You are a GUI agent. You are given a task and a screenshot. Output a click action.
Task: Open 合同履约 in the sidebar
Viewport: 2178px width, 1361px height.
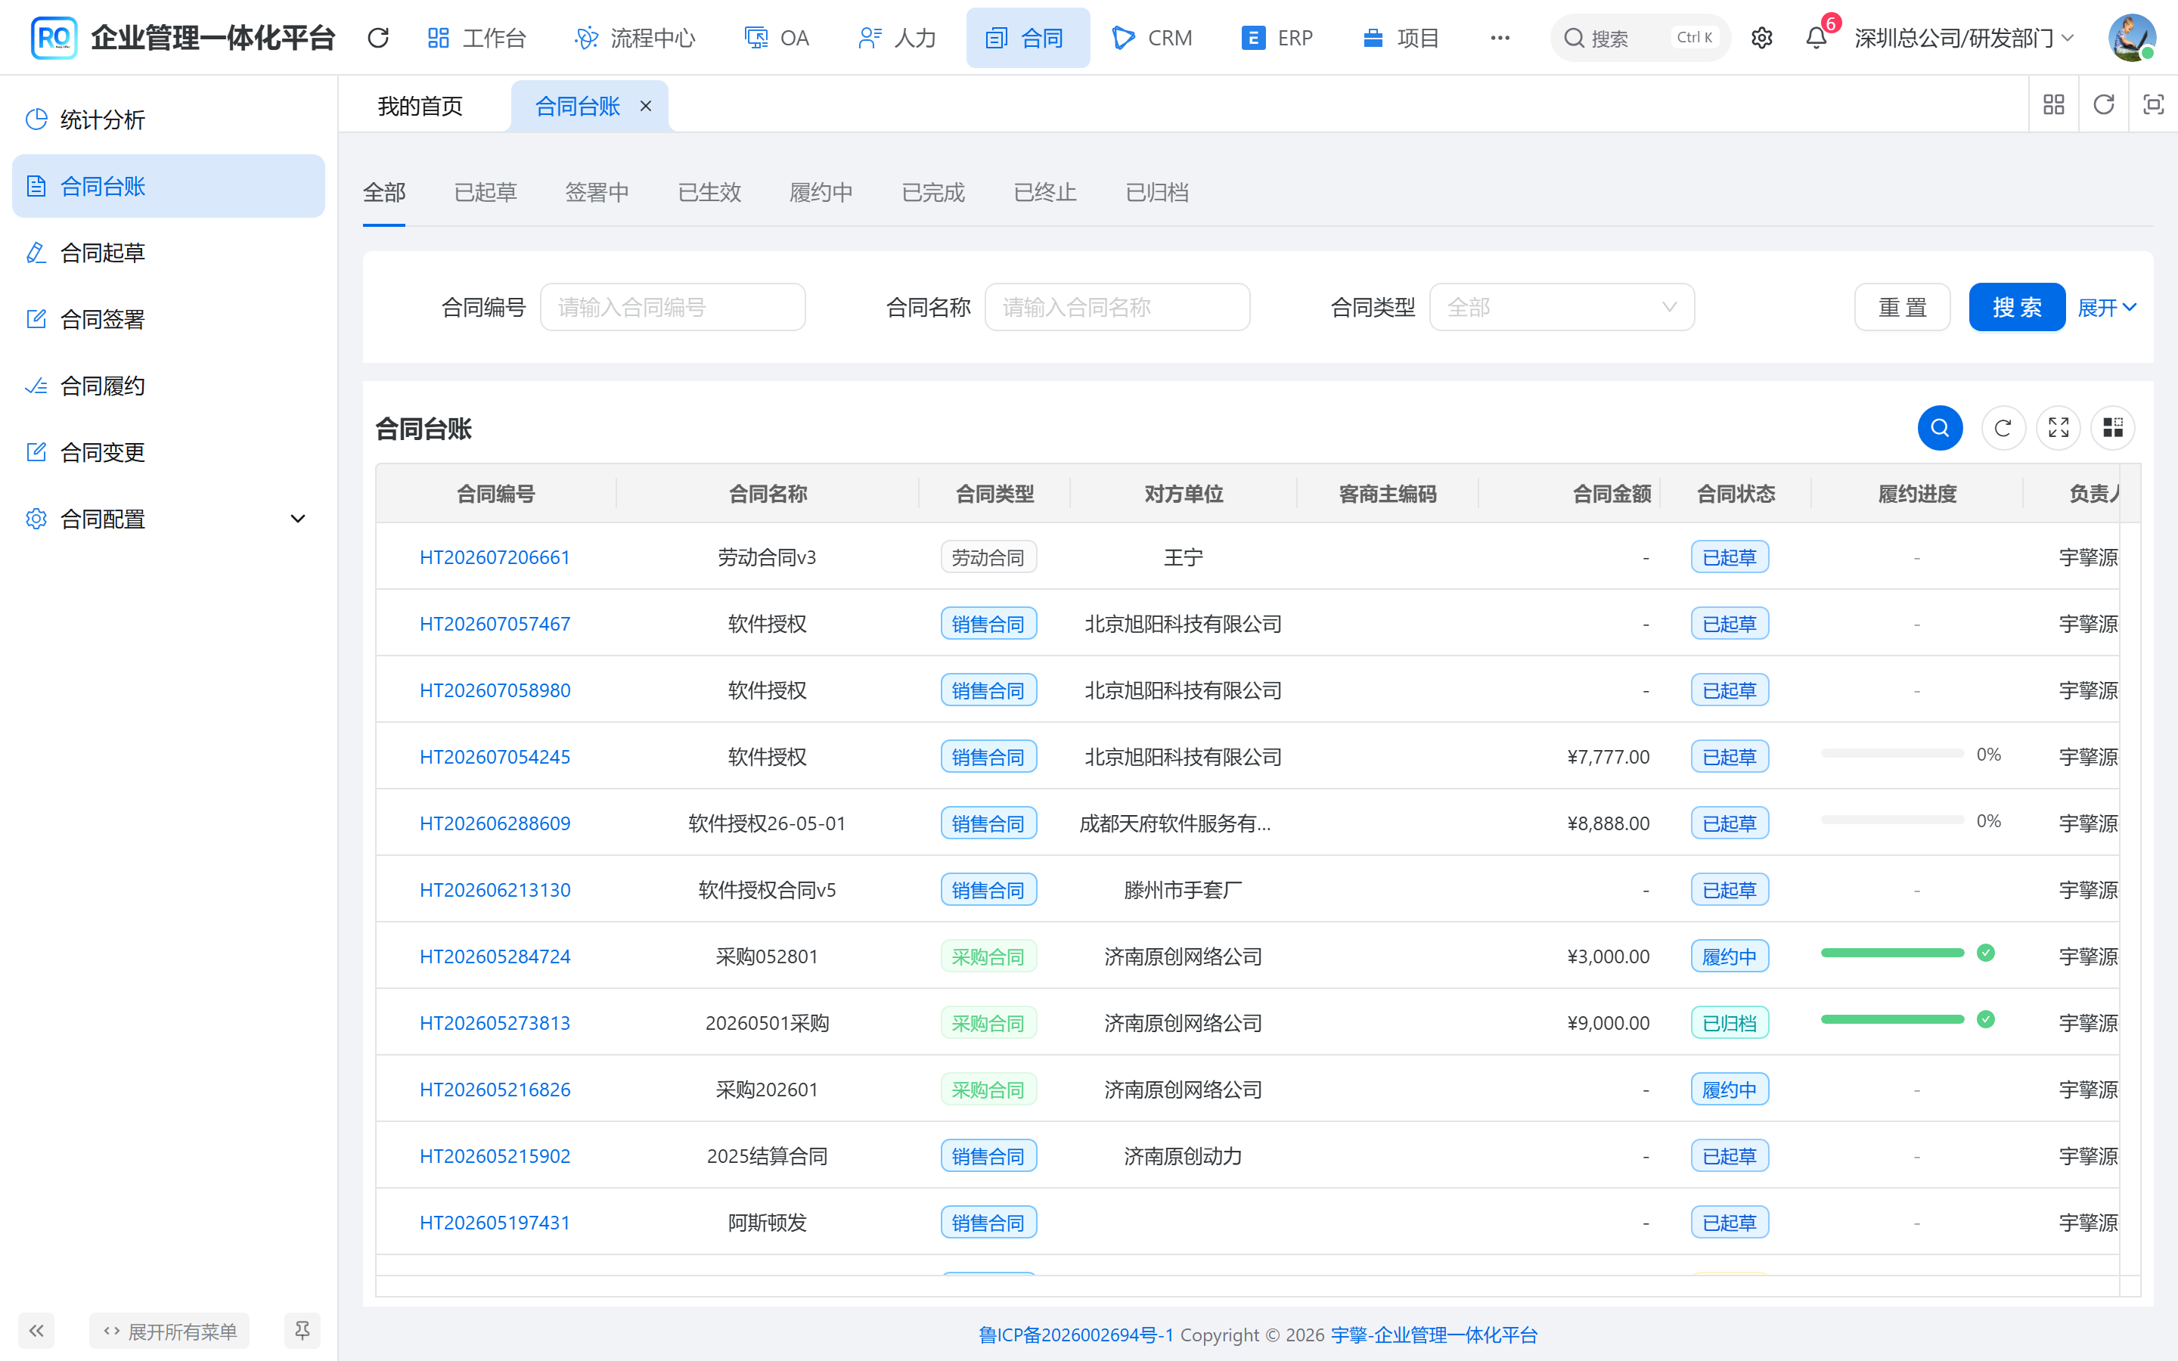point(169,386)
